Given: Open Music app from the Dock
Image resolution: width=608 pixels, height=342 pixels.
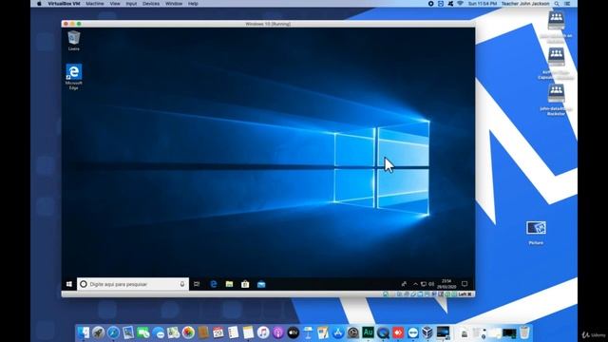Looking at the screenshot, I should [263, 332].
